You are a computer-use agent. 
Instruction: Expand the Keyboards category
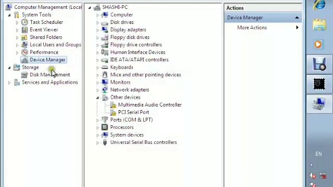(97, 68)
